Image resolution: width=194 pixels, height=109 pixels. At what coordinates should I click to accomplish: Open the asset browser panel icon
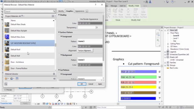pos(17,79)
